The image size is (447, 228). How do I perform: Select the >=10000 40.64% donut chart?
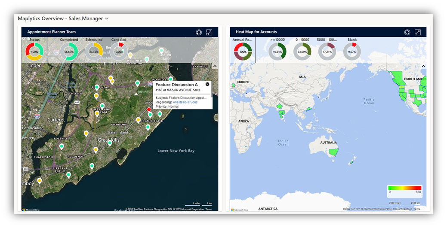tap(277, 52)
